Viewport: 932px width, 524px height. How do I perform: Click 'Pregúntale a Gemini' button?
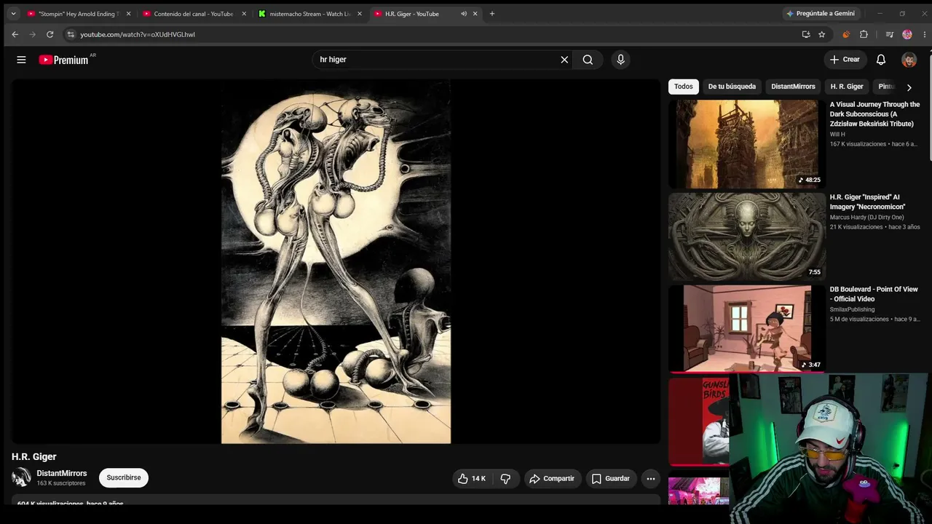click(x=820, y=13)
